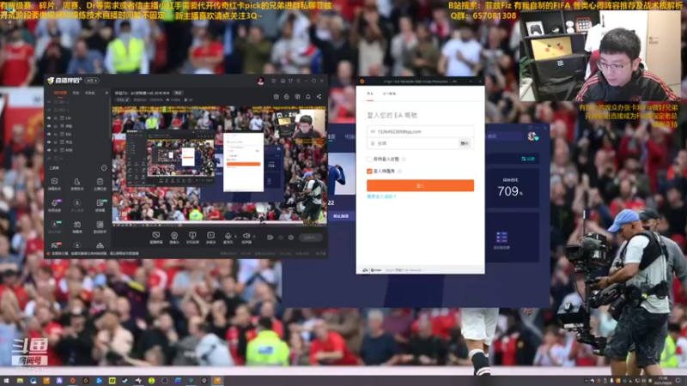Click the 709% statistics card

coord(512,188)
